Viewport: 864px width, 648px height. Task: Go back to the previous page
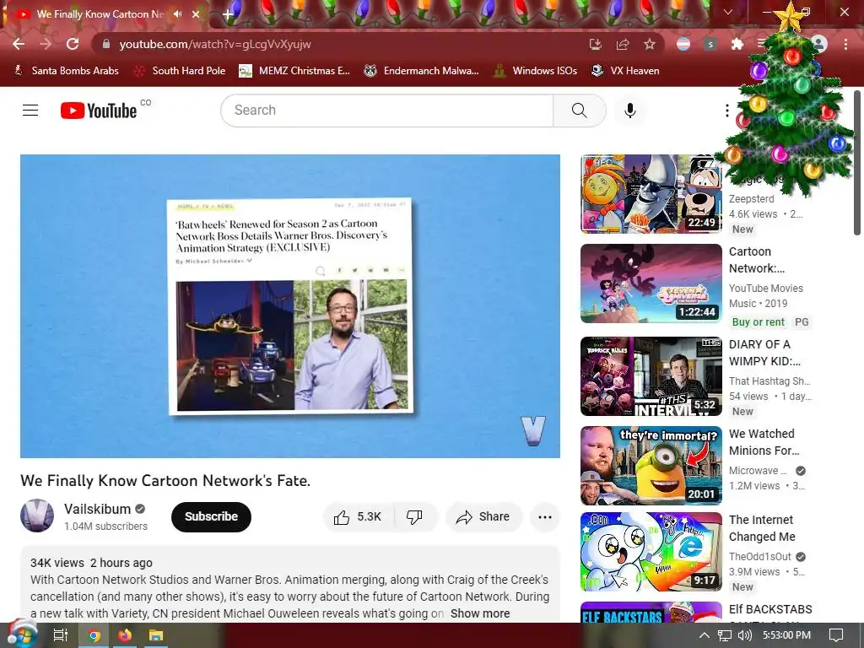(19, 44)
